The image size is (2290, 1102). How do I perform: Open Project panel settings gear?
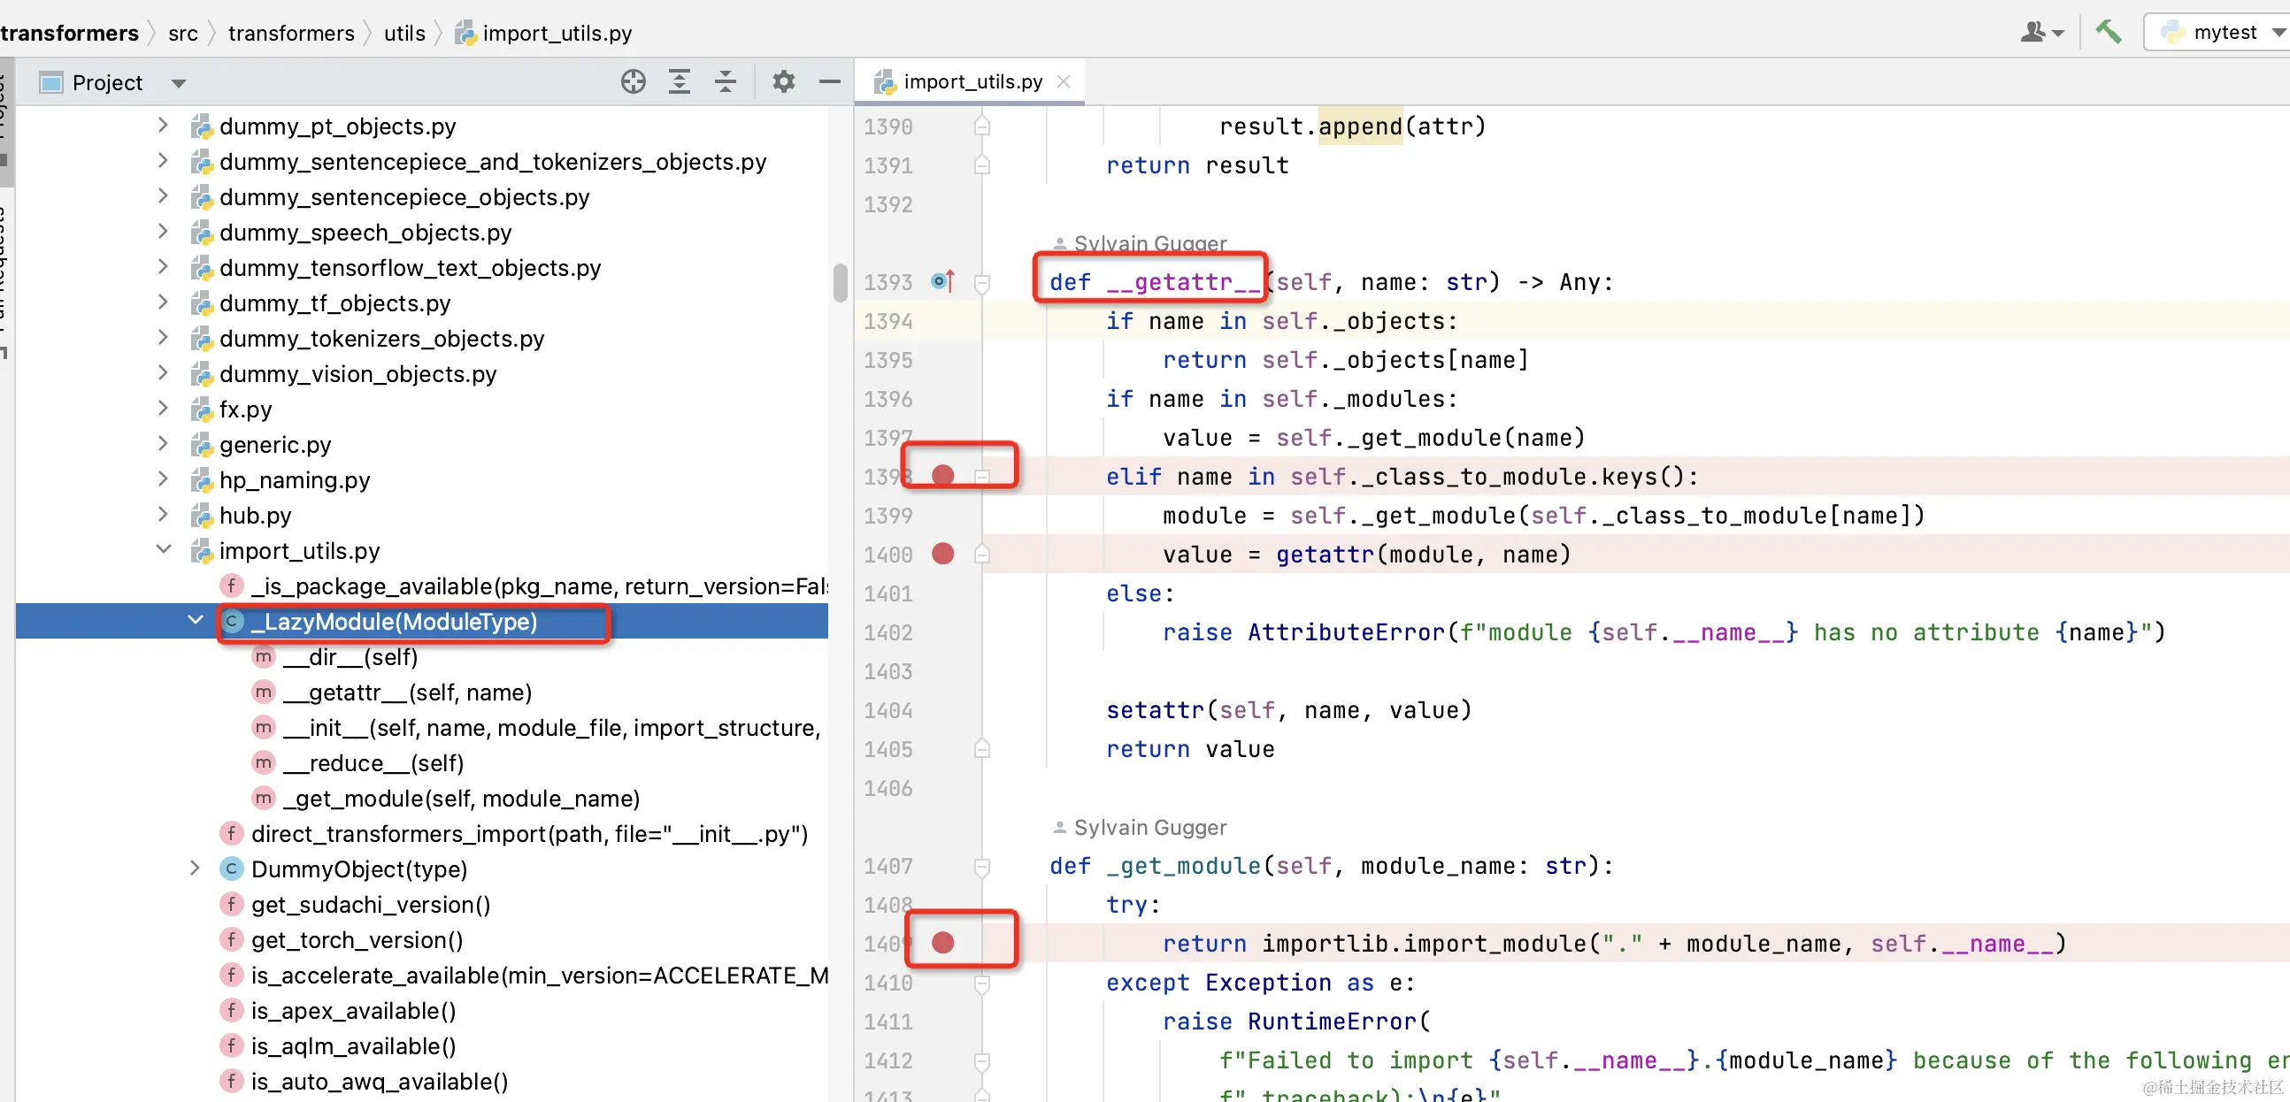tap(783, 81)
